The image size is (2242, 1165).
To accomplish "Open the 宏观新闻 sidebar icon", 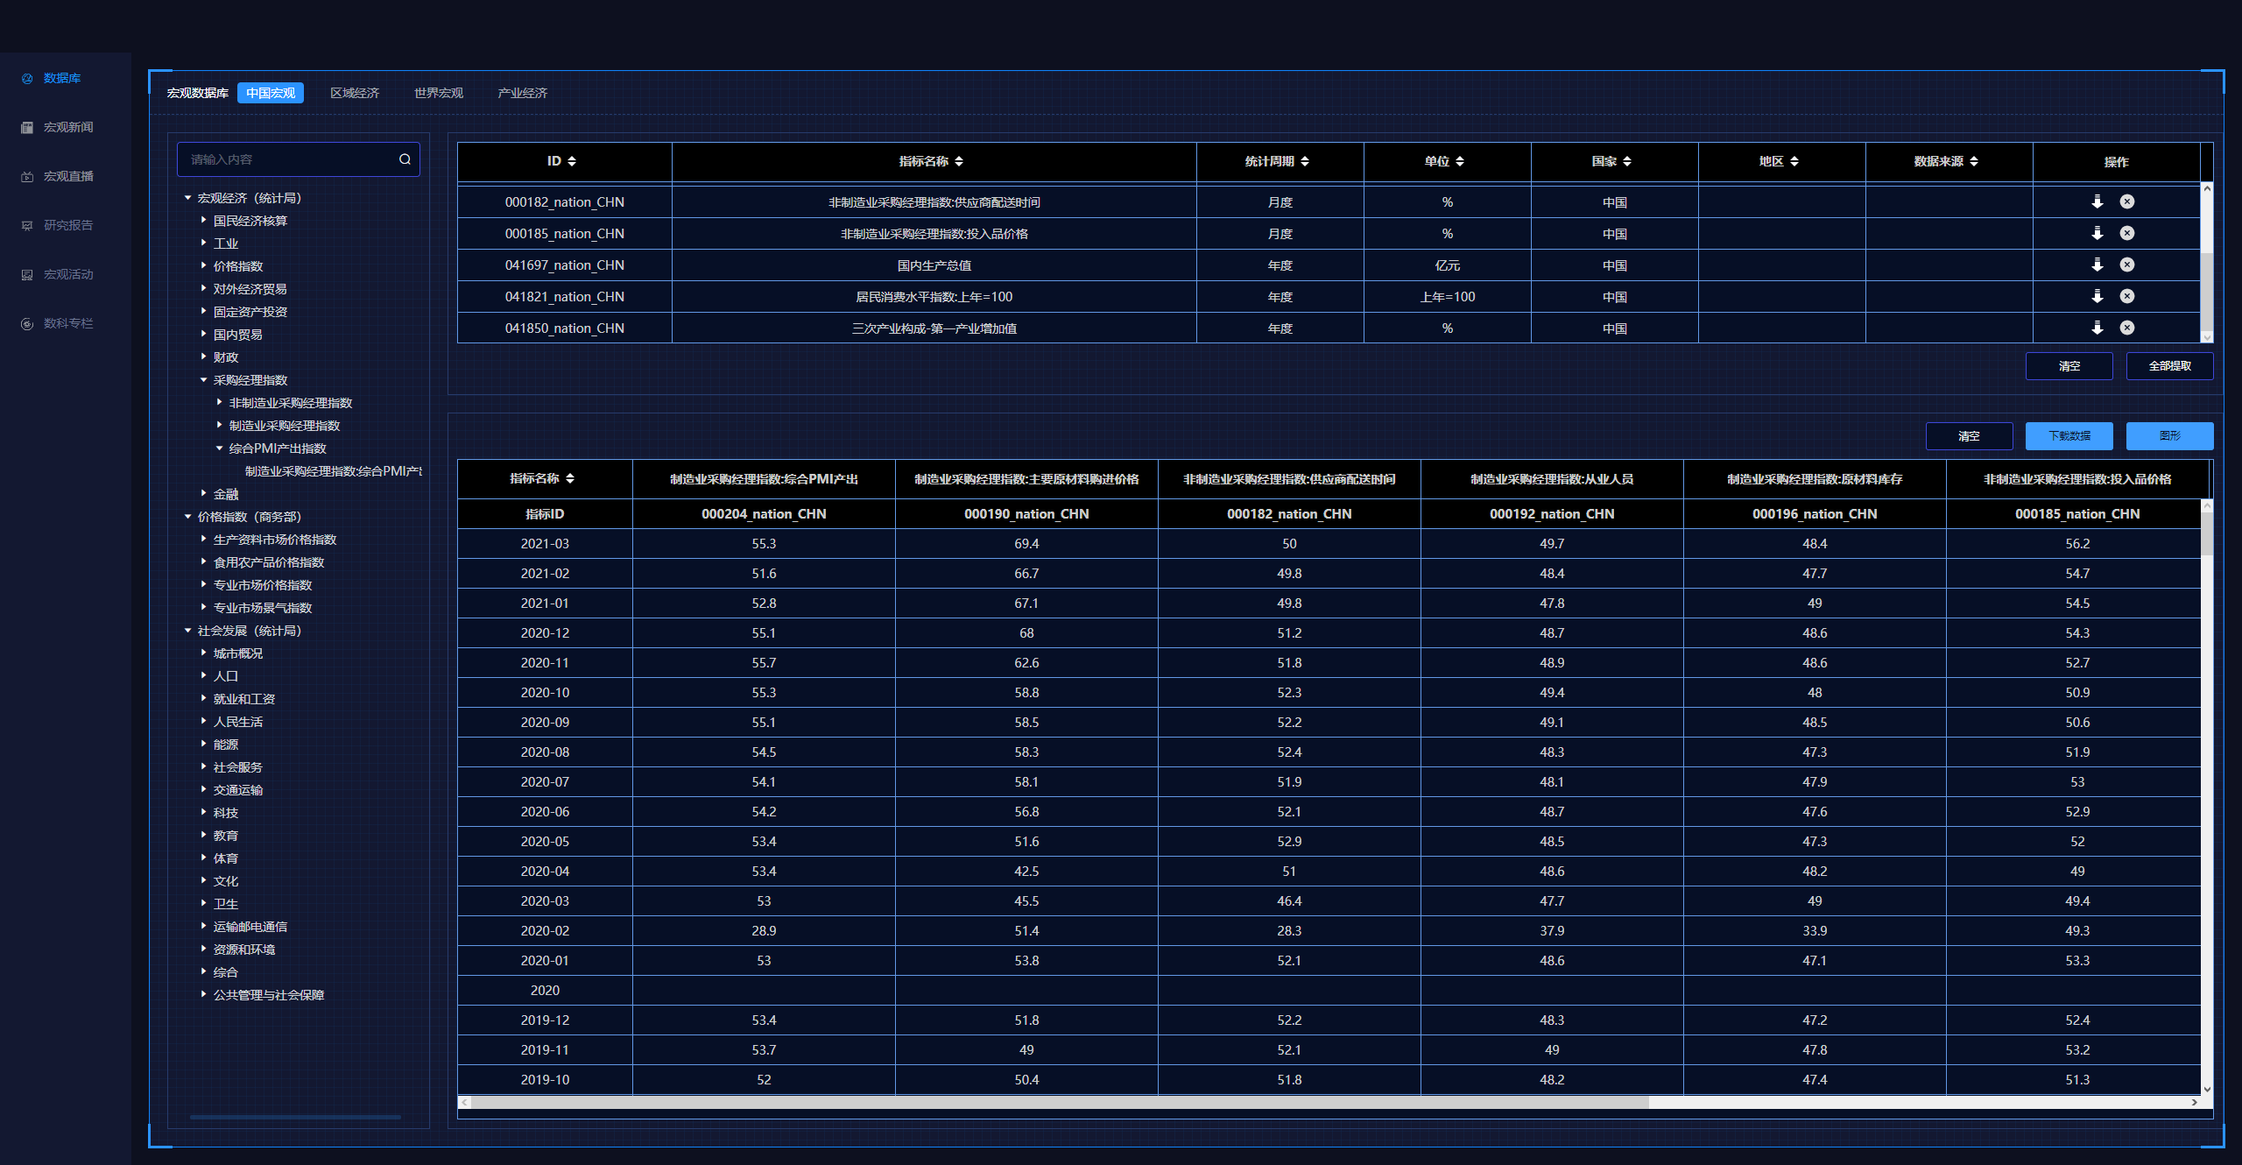I will (x=27, y=128).
